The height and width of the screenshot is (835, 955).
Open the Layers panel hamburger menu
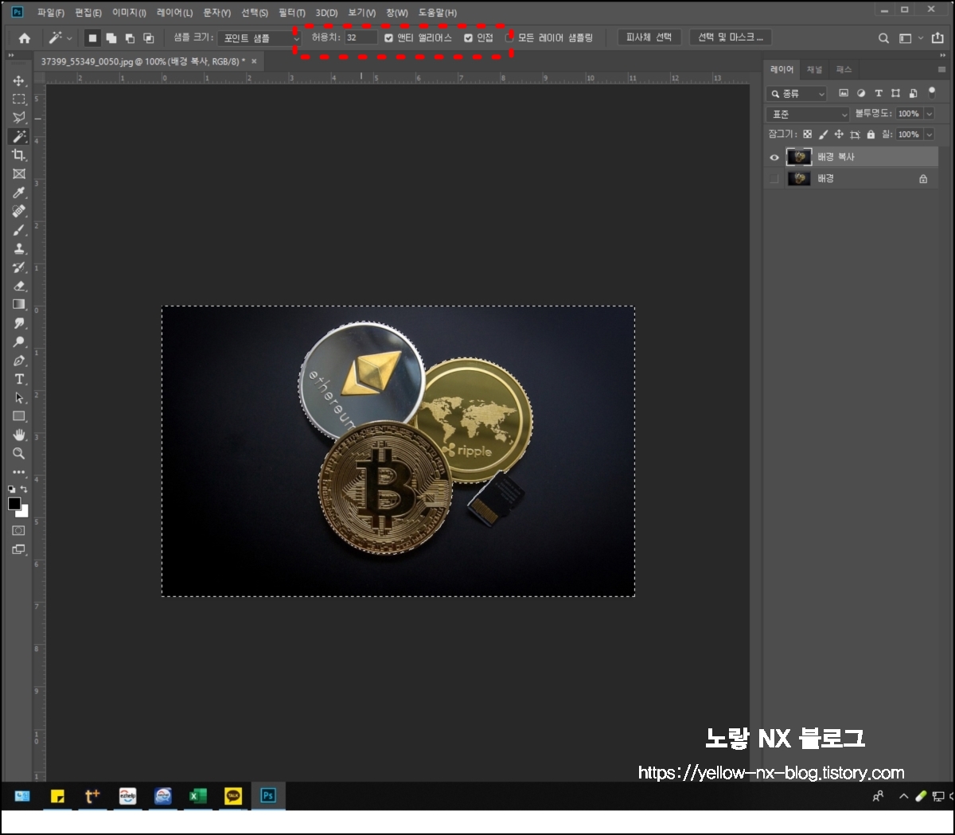click(x=942, y=69)
